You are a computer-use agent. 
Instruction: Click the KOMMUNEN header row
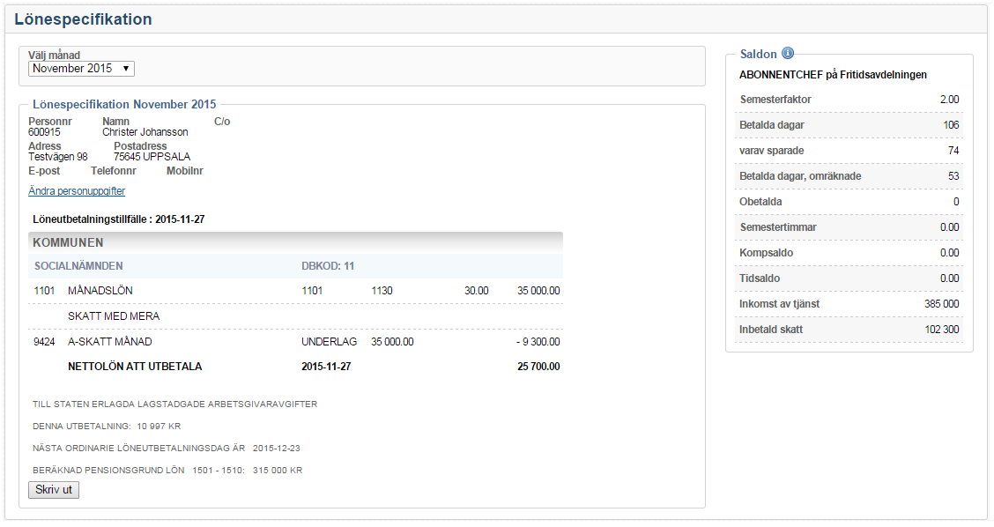click(x=295, y=242)
